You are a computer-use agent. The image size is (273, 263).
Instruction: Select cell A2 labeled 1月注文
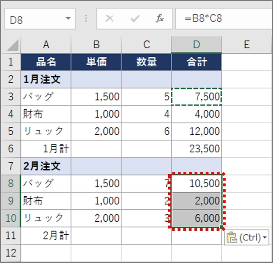click(x=46, y=79)
